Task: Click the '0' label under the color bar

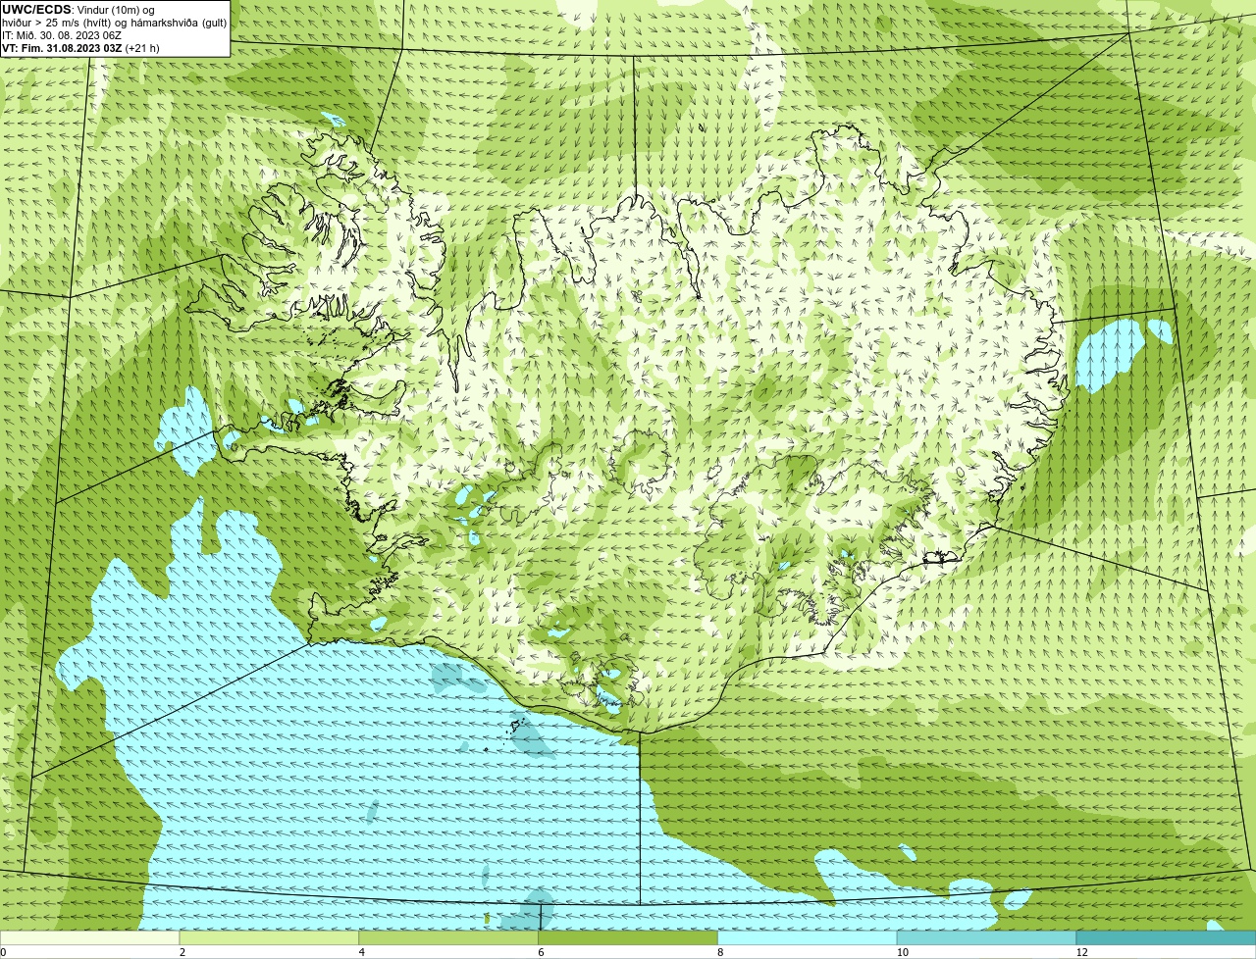Action: (x=3, y=952)
